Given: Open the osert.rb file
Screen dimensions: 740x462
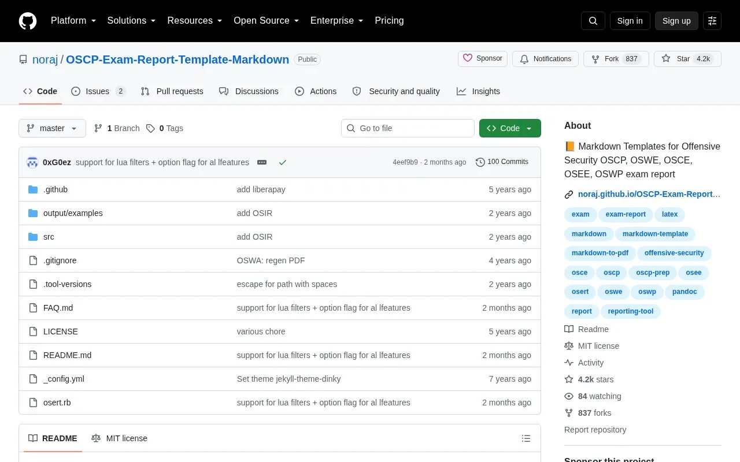Looking at the screenshot, I should [x=57, y=403].
